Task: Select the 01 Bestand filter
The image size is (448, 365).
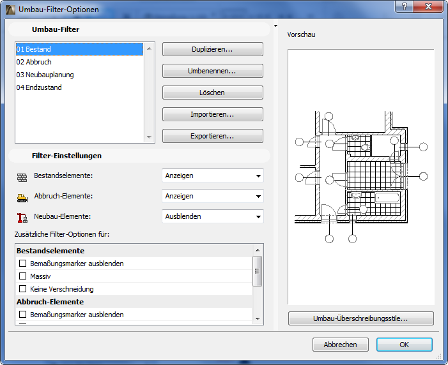Action: point(79,49)
